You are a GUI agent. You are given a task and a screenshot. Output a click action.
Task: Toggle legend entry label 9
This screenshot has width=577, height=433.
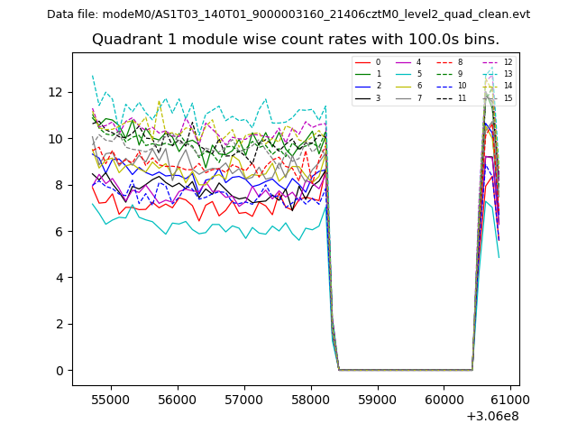click(x=460, y=74)
